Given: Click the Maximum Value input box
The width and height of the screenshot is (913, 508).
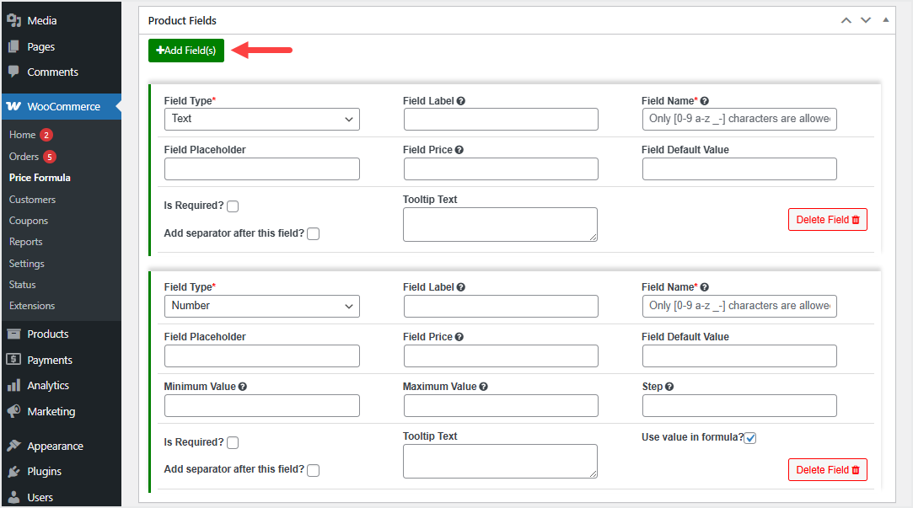Looking at the screenshot, I should click(501, 406).
